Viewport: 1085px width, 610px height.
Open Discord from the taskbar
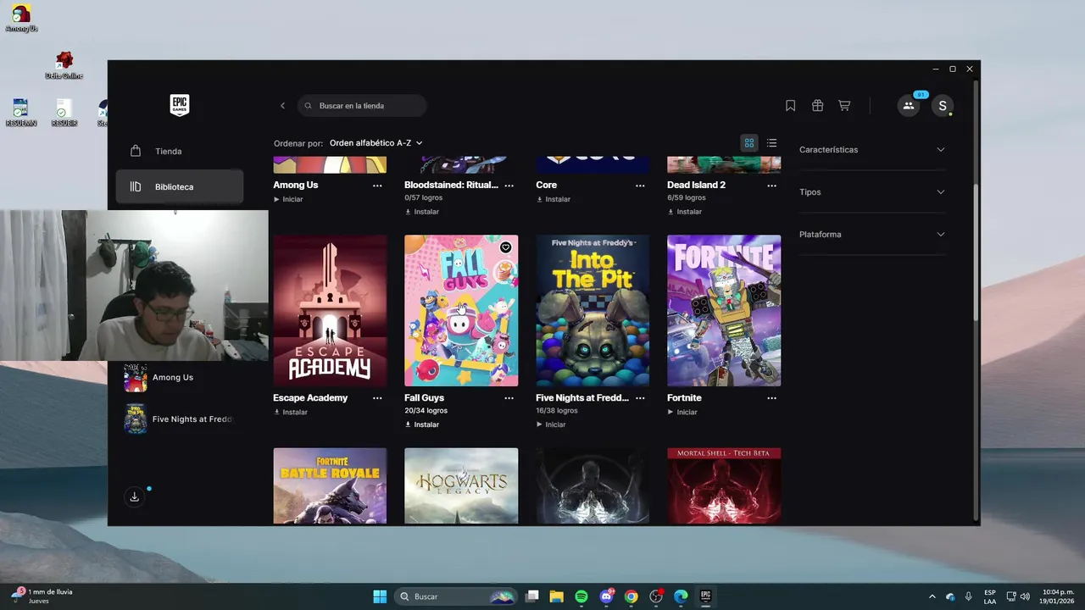(606, 596)
